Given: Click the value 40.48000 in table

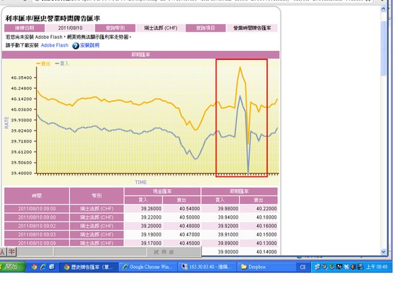Looking at the screenshot, I should pyautogui.click(x=190, y=226).
